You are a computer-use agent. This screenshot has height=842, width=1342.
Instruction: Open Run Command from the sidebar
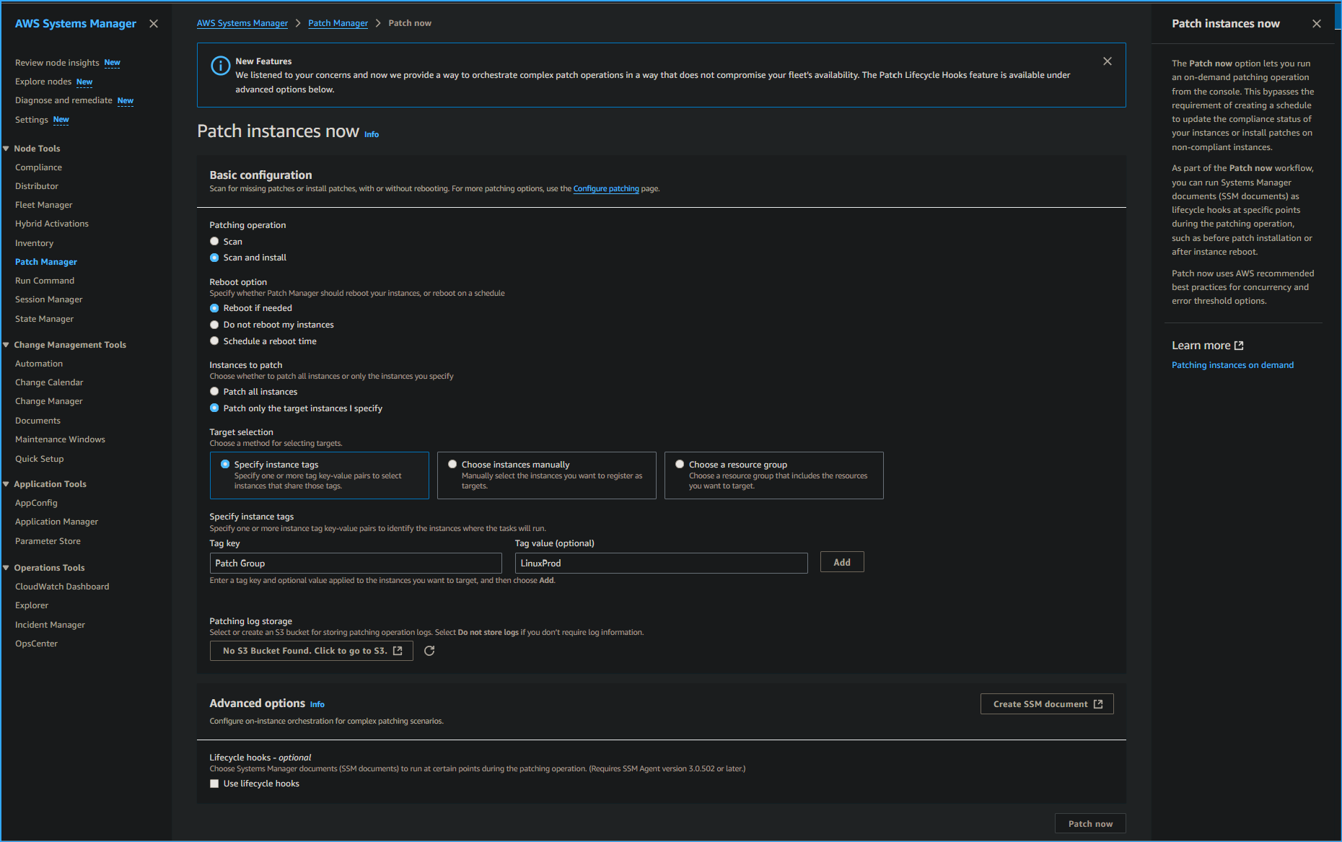click(44, 280)
